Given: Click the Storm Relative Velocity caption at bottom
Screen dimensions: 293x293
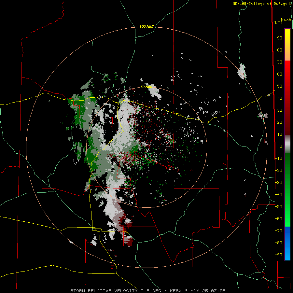Looking at the screenshot, I should click(x=148, y=291).
